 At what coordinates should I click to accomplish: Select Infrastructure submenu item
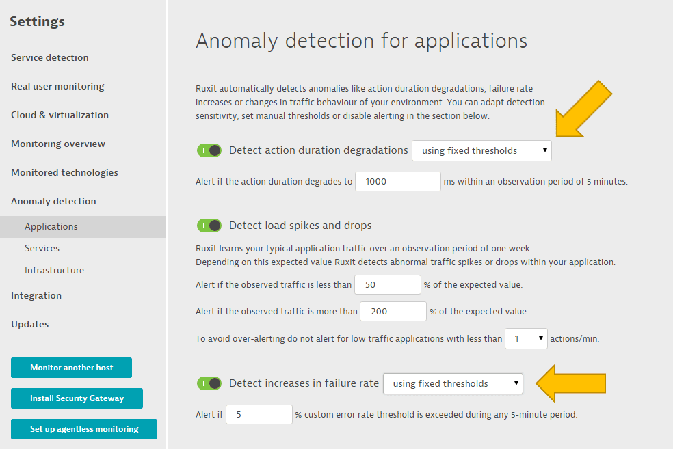tap(55, 270)
